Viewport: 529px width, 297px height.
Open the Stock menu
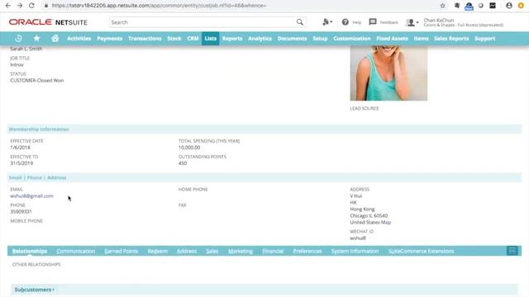coord(174,39)
